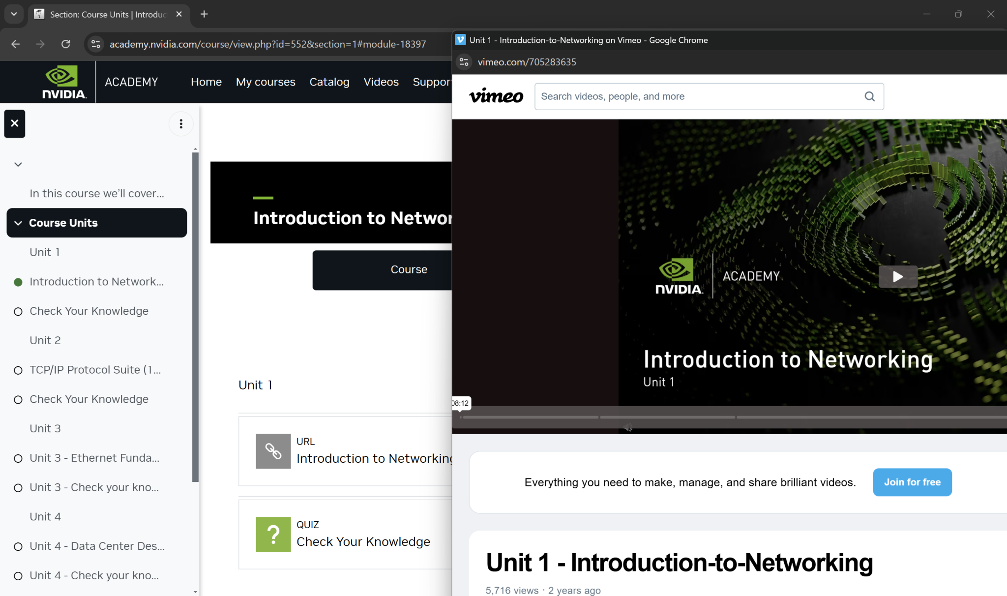Click the Vimeo logo
Image resolution: width=1007 pixels, height=596 pixels.
(x=495, y=96)
